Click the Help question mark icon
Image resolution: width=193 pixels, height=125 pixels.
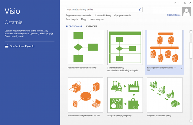tap(175, 3)
